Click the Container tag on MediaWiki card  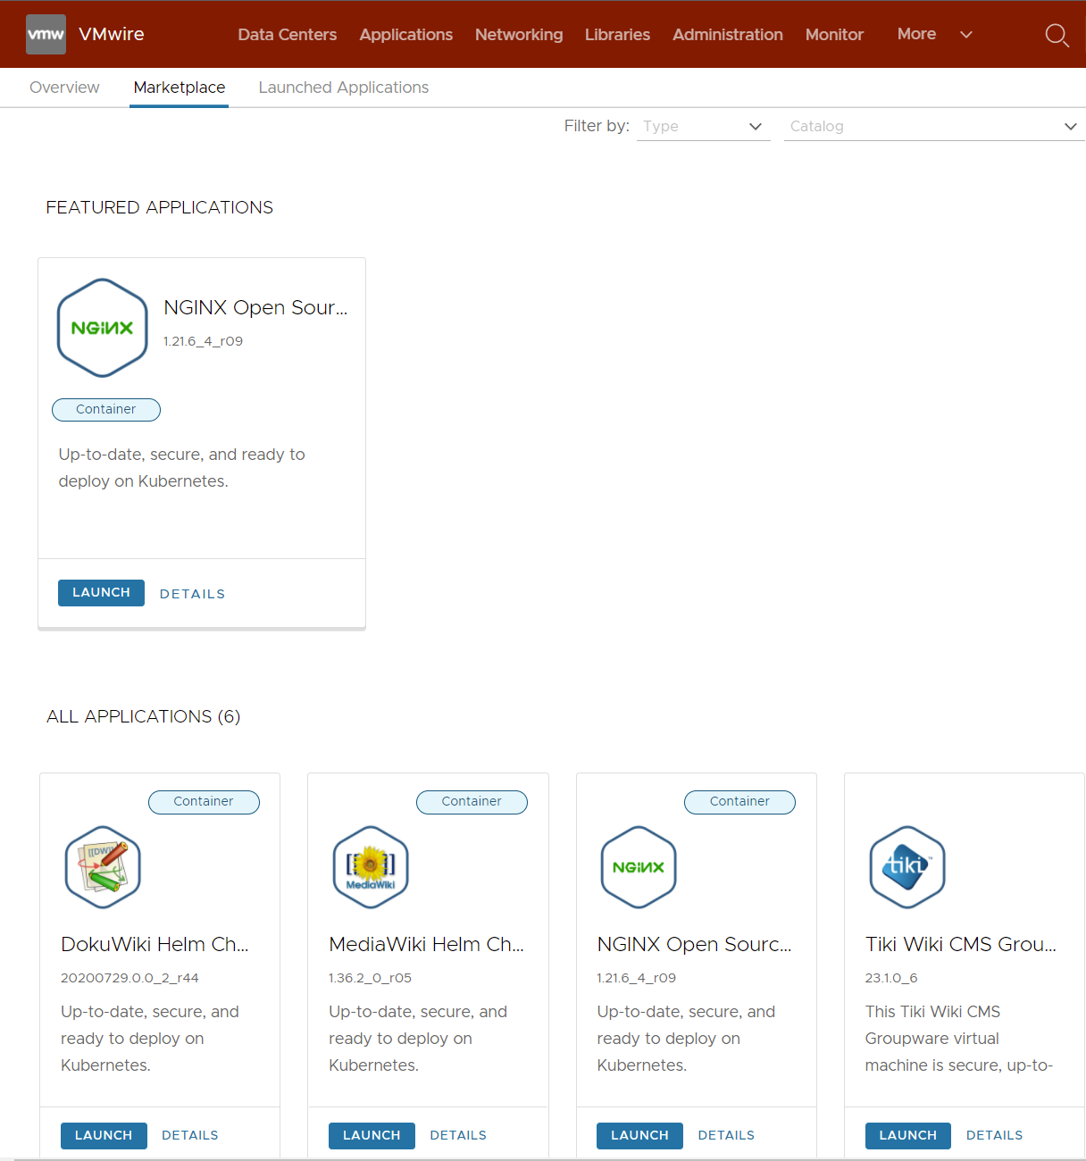[472, 802]
